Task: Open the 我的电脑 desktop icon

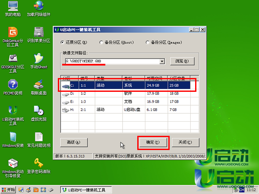Action: pos(13,9)
